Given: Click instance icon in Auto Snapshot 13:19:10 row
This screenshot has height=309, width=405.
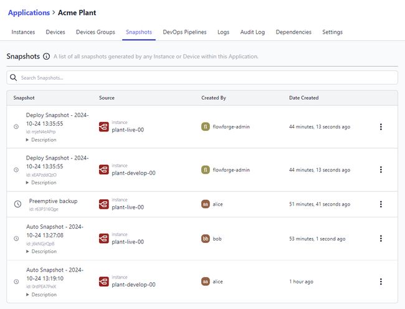Looking at the screenshot, I should (104, 282).
